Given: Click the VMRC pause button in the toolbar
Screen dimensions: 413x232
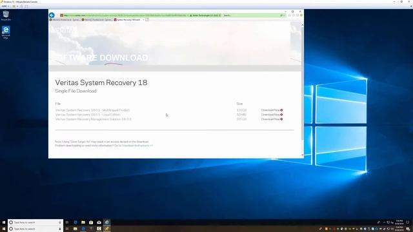Looking at the screenshot, I should pyautogui.click(x=14, y=6).
